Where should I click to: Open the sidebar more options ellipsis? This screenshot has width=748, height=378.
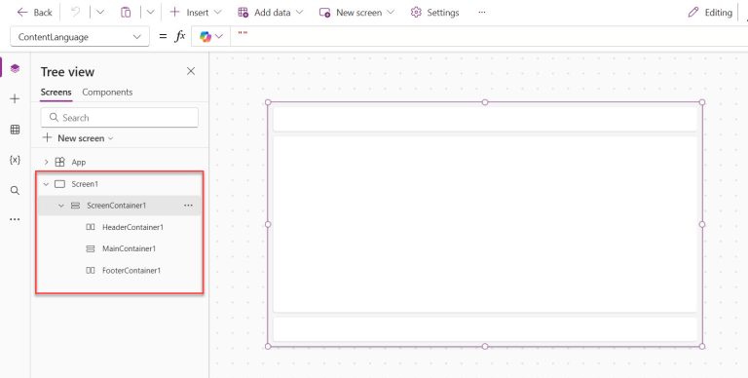(15, 219)
